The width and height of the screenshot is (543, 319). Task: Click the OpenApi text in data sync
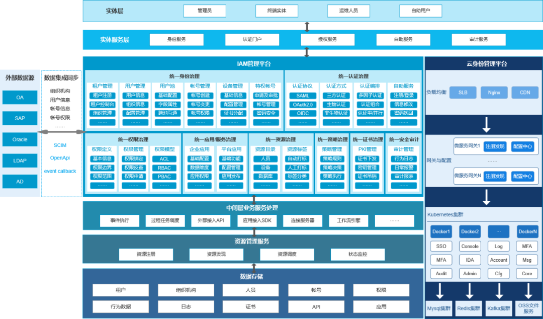60,158
